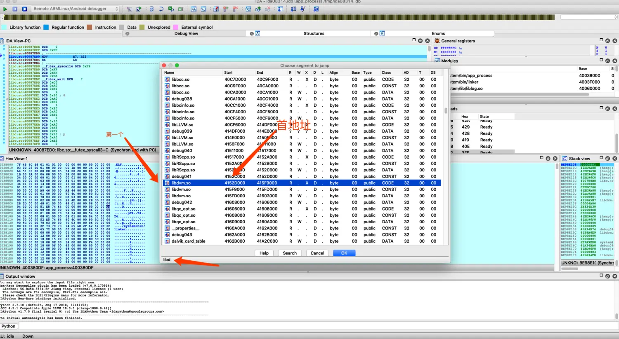Click OK in Choose segment dialog

tap(344, 253)
